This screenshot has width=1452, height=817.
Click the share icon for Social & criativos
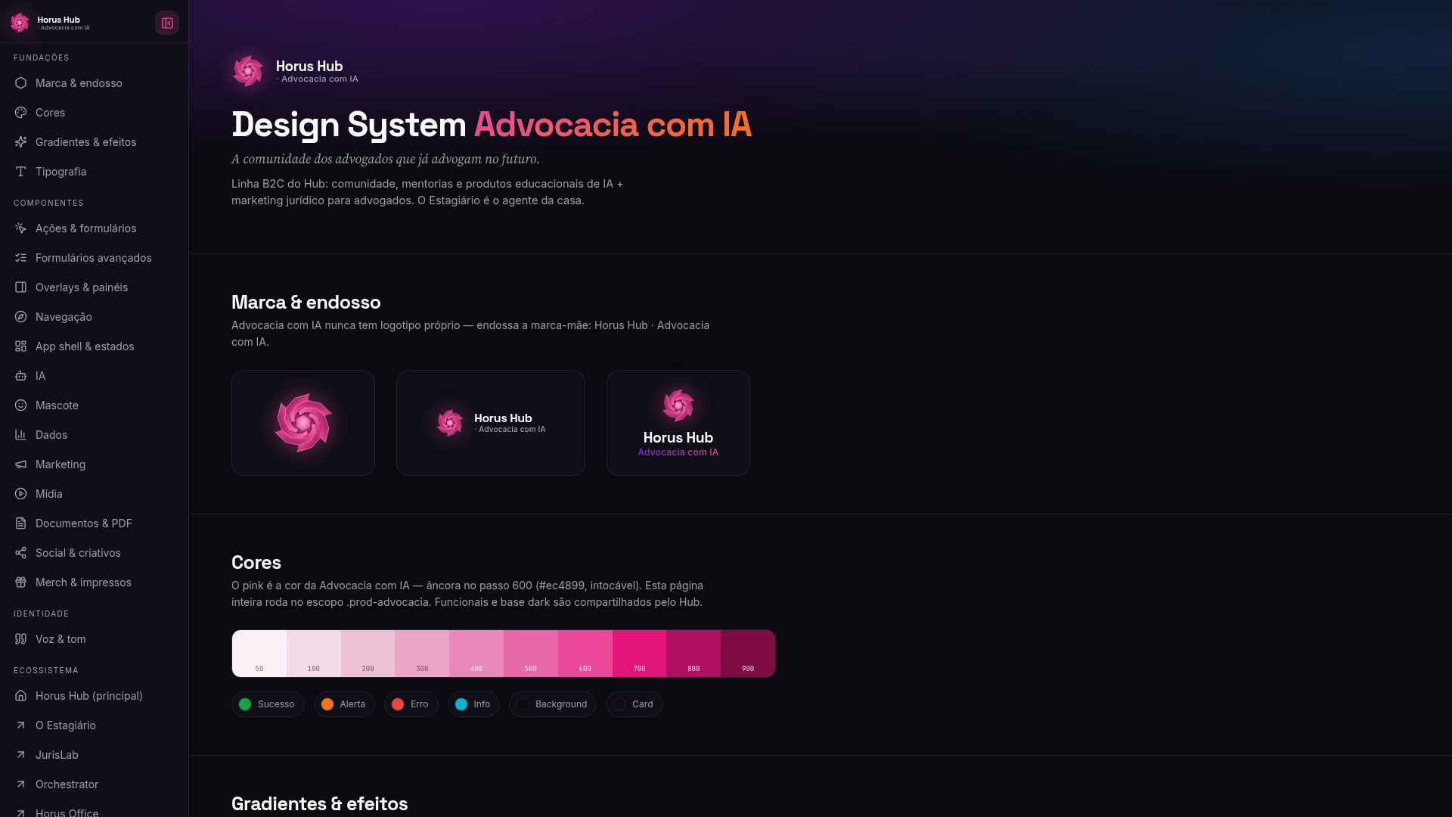click(x=20, y=553)
